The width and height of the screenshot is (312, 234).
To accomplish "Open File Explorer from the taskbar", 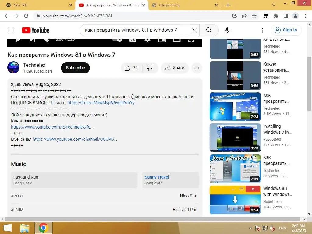I will [24, 228].
